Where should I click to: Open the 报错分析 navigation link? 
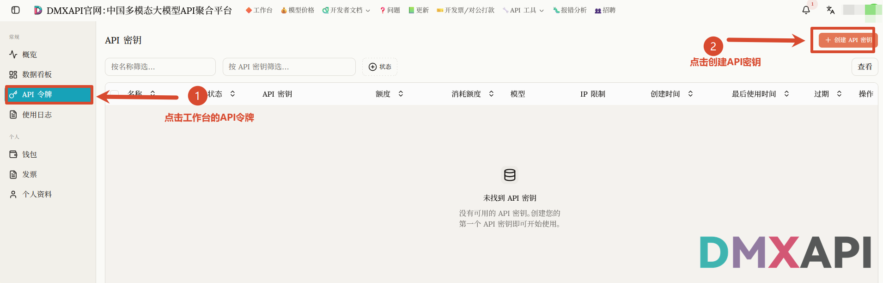coord(570,10)
